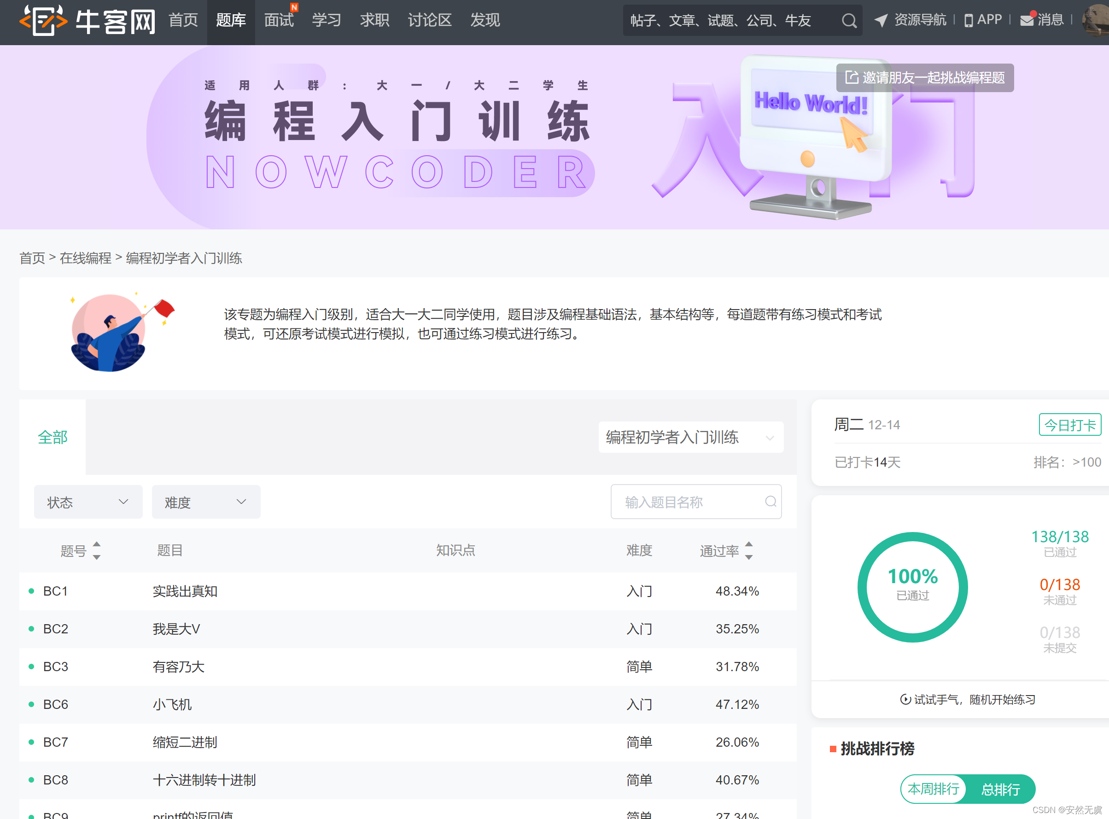The height and width of the screenshot is (819, 1109).
Task: Click the Nowcoder logo icon
Action: (x=44, y=20)
